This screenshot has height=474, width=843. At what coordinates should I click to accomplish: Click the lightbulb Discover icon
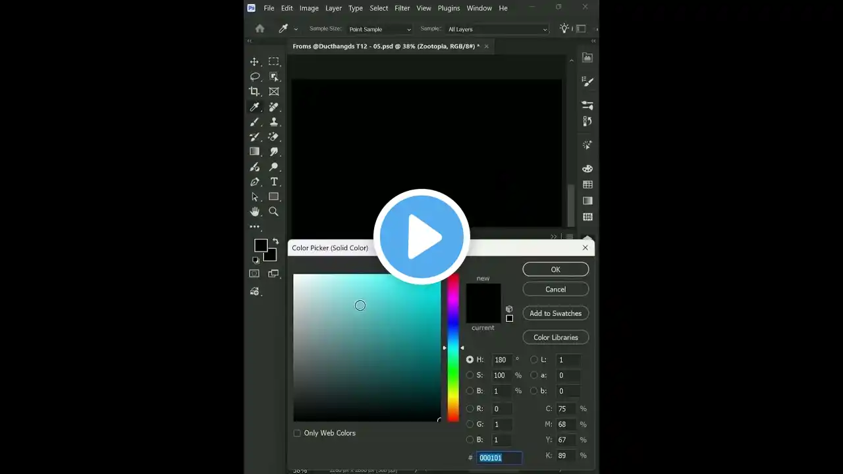[x=564, y=28]
